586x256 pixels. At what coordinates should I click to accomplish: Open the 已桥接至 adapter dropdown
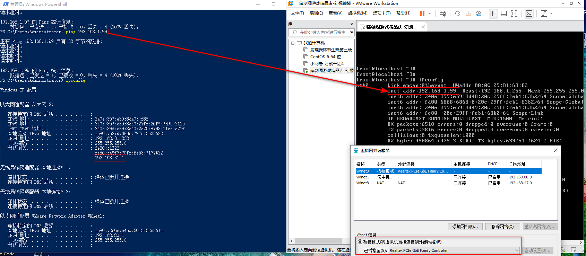[x=454, y=250]
